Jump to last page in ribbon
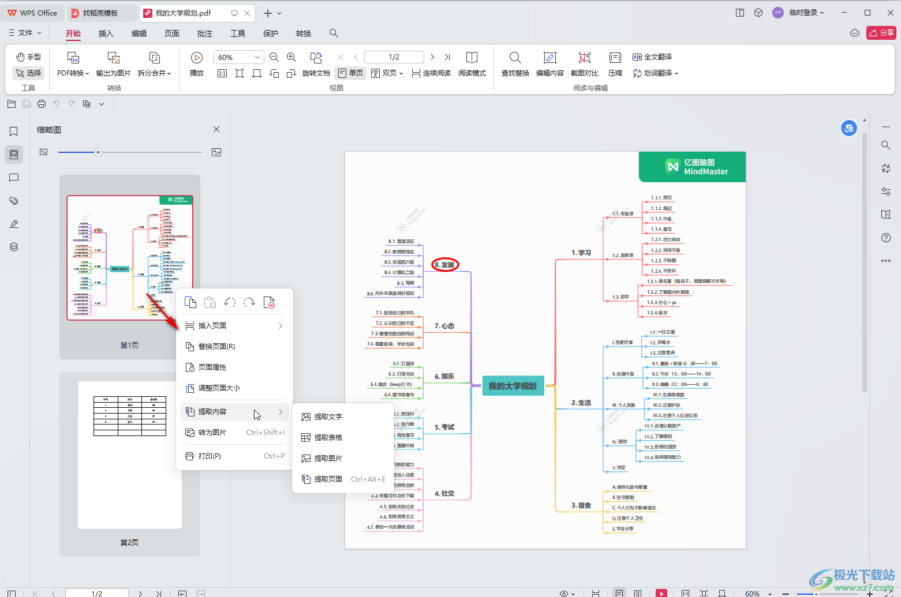The width and height of the screenshot is (901, 597). point(447,57)
